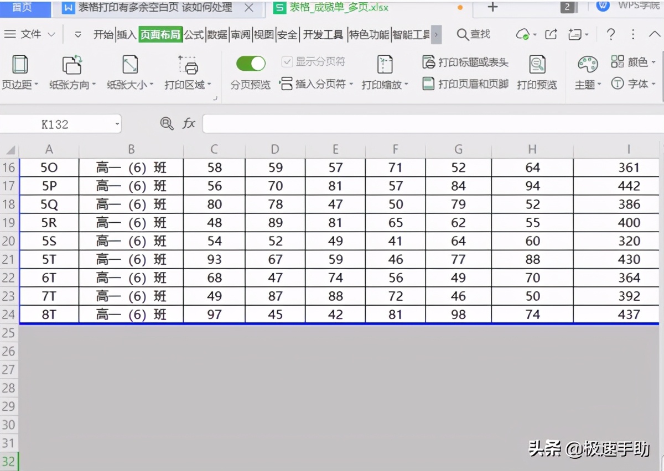Click the share icon in the top toolbar
The image size is (664, 471).
[551, 34]
